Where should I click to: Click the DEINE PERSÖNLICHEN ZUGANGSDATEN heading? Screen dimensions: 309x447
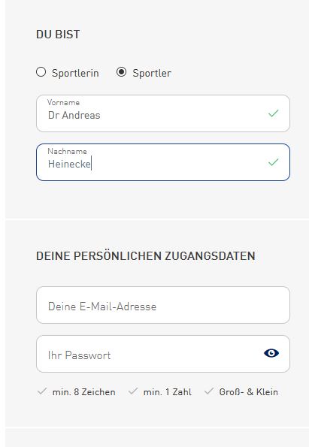tap(146, 255)
